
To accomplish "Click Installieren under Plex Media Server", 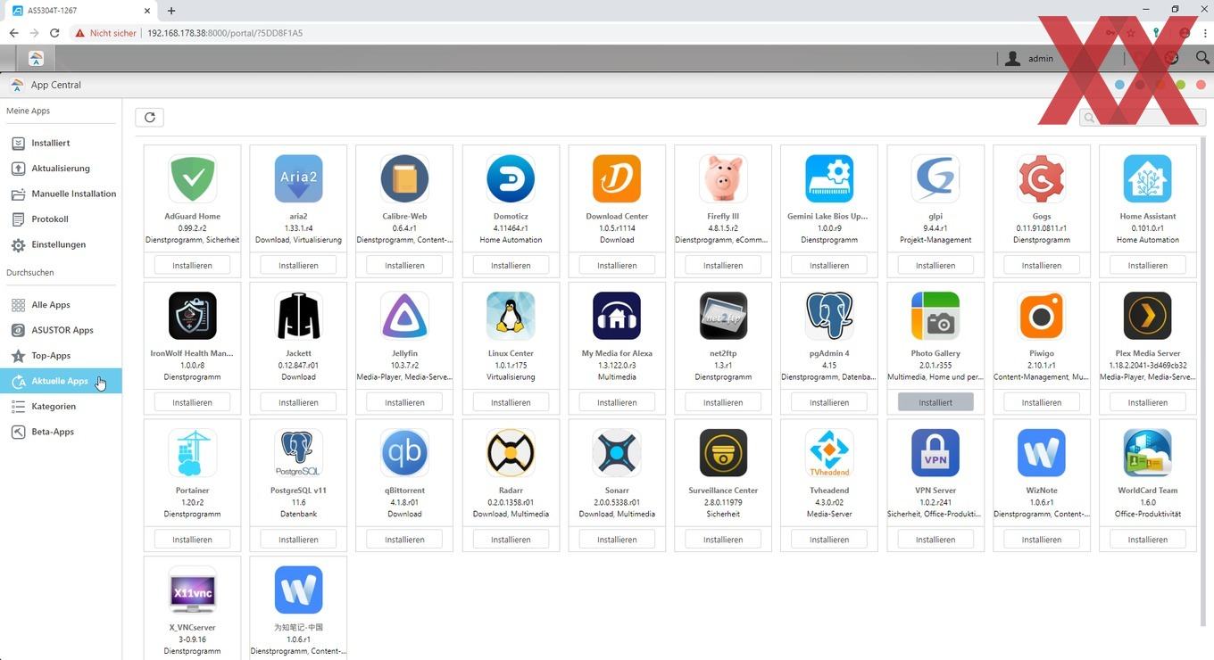I will click(1148, 402).
